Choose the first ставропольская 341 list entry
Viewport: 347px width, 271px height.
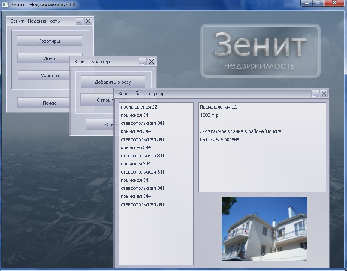[142, 123]
